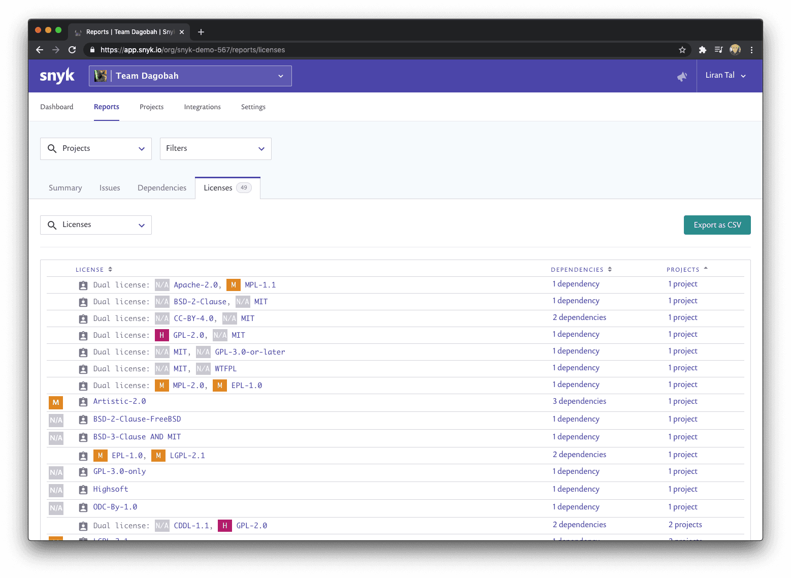Click high severity badge next to GPL-2.0, MIT

tap(161, 335)
